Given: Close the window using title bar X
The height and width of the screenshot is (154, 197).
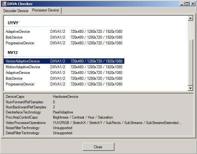Looking at the screenshot, I should (193, 4).
